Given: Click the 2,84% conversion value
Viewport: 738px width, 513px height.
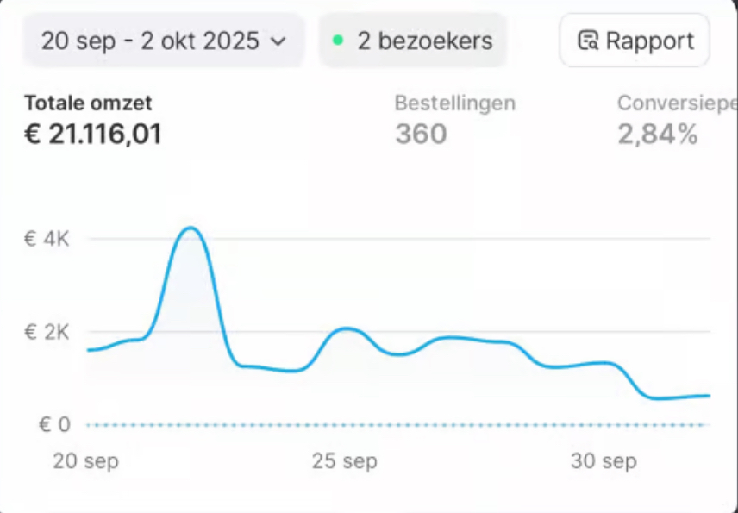Looking at the screenshot, I should point(658,135).
